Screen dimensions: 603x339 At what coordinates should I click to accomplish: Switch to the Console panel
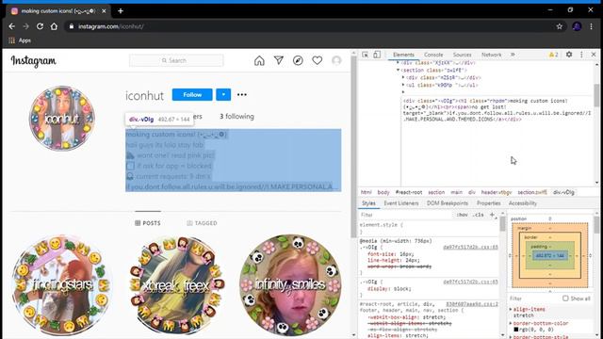(433, 55)
